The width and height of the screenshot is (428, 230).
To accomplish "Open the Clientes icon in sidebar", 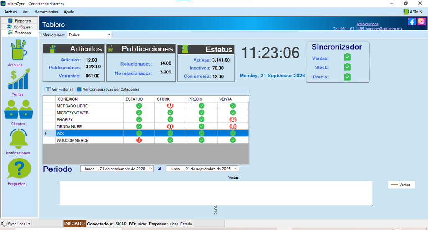I will [x=18, y=109].
